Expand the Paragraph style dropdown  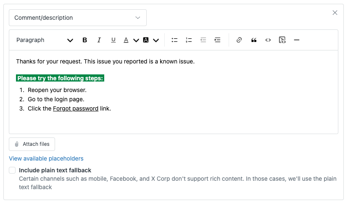tap(45, 40)
